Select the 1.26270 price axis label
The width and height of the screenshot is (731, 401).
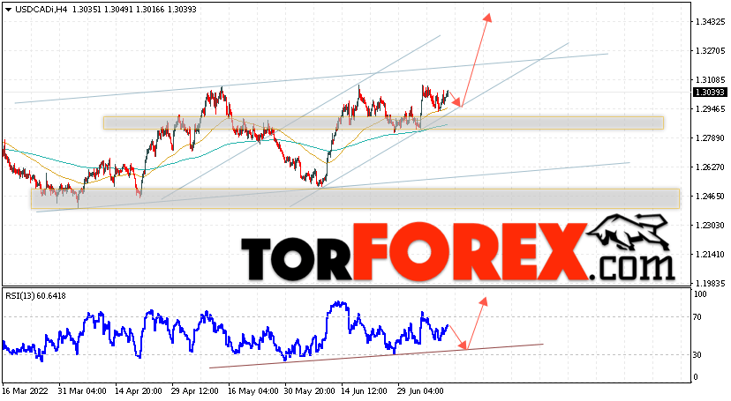pos(710,167)
